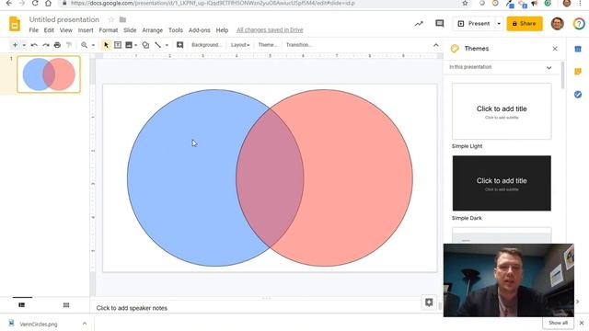
Task: Move presentation to folder icon
Action: 122,19
